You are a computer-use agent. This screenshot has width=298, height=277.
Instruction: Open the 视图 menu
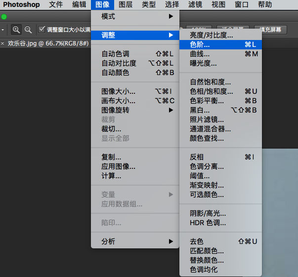tap(218, 4)
